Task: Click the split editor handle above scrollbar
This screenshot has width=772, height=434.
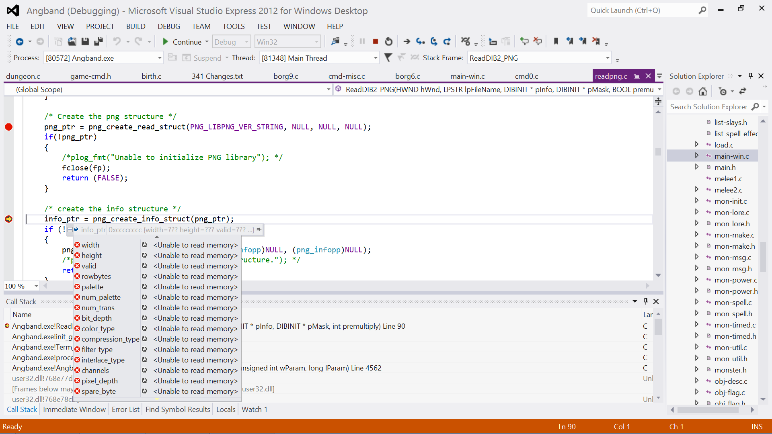Action: (x=658, y=101)
